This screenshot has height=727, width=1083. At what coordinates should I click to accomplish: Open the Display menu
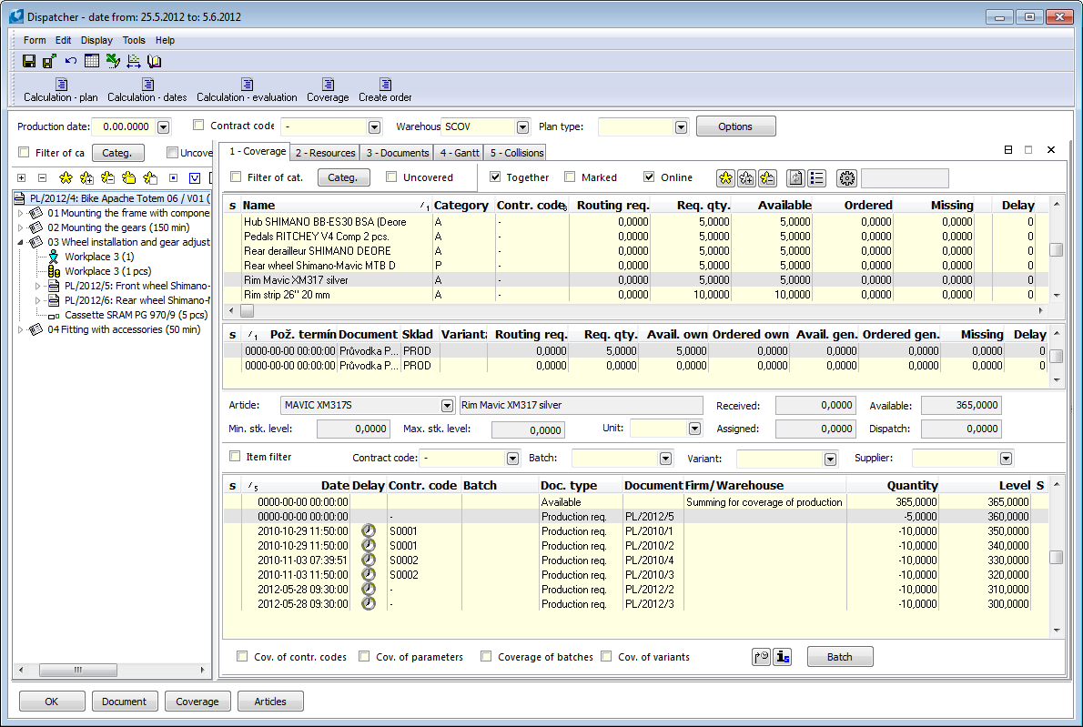(x=96, y=40)
